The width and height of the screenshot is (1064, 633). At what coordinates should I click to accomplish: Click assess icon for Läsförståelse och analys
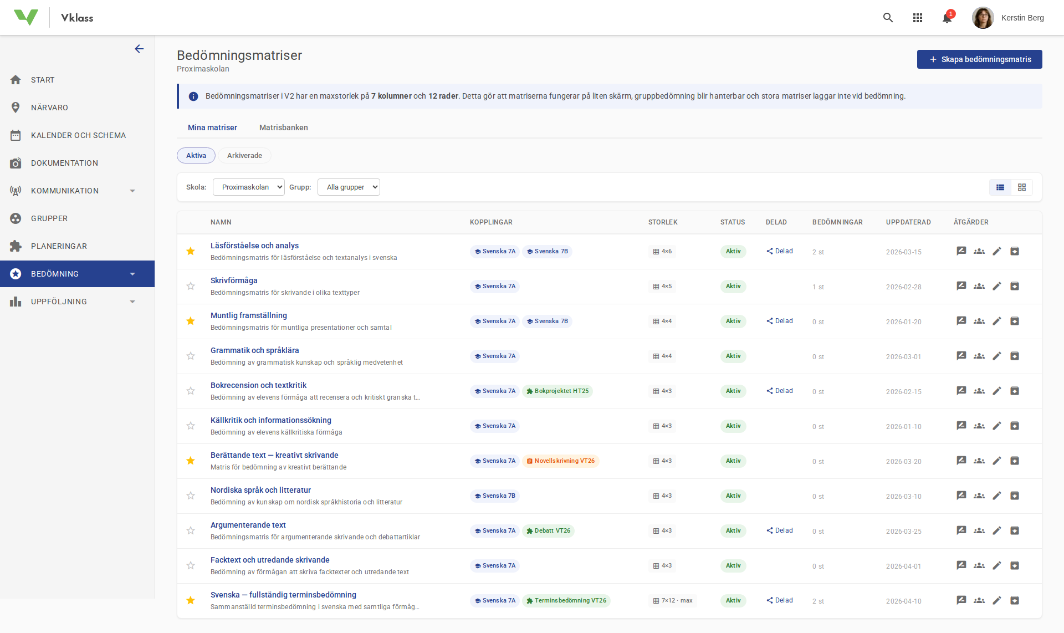pyautogui.click(x=961, y=251)
